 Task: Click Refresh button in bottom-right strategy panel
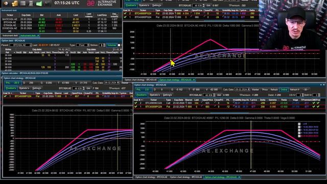click(x=274, y=89)
